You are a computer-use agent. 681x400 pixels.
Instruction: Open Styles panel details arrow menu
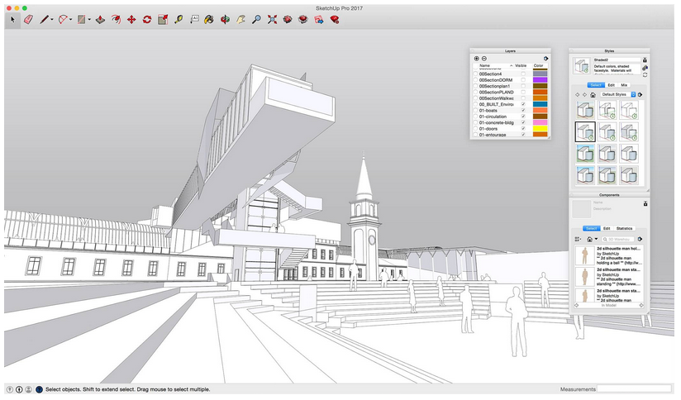[x=641, y=95]
